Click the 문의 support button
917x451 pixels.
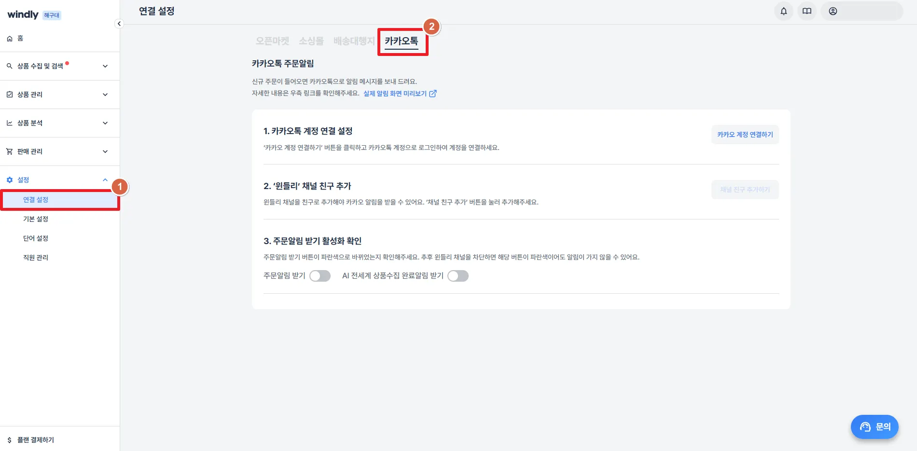click(x=875, y=427)
